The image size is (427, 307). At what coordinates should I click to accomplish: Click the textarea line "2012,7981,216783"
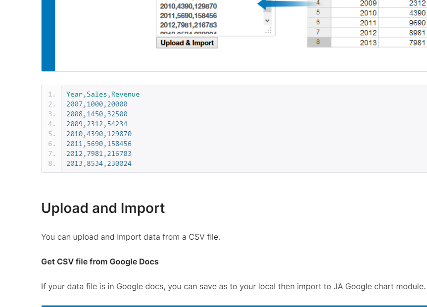tap(189, 25)
